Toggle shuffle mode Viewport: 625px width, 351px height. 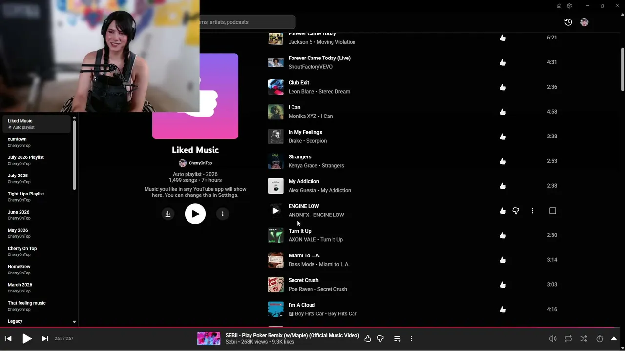584,339
